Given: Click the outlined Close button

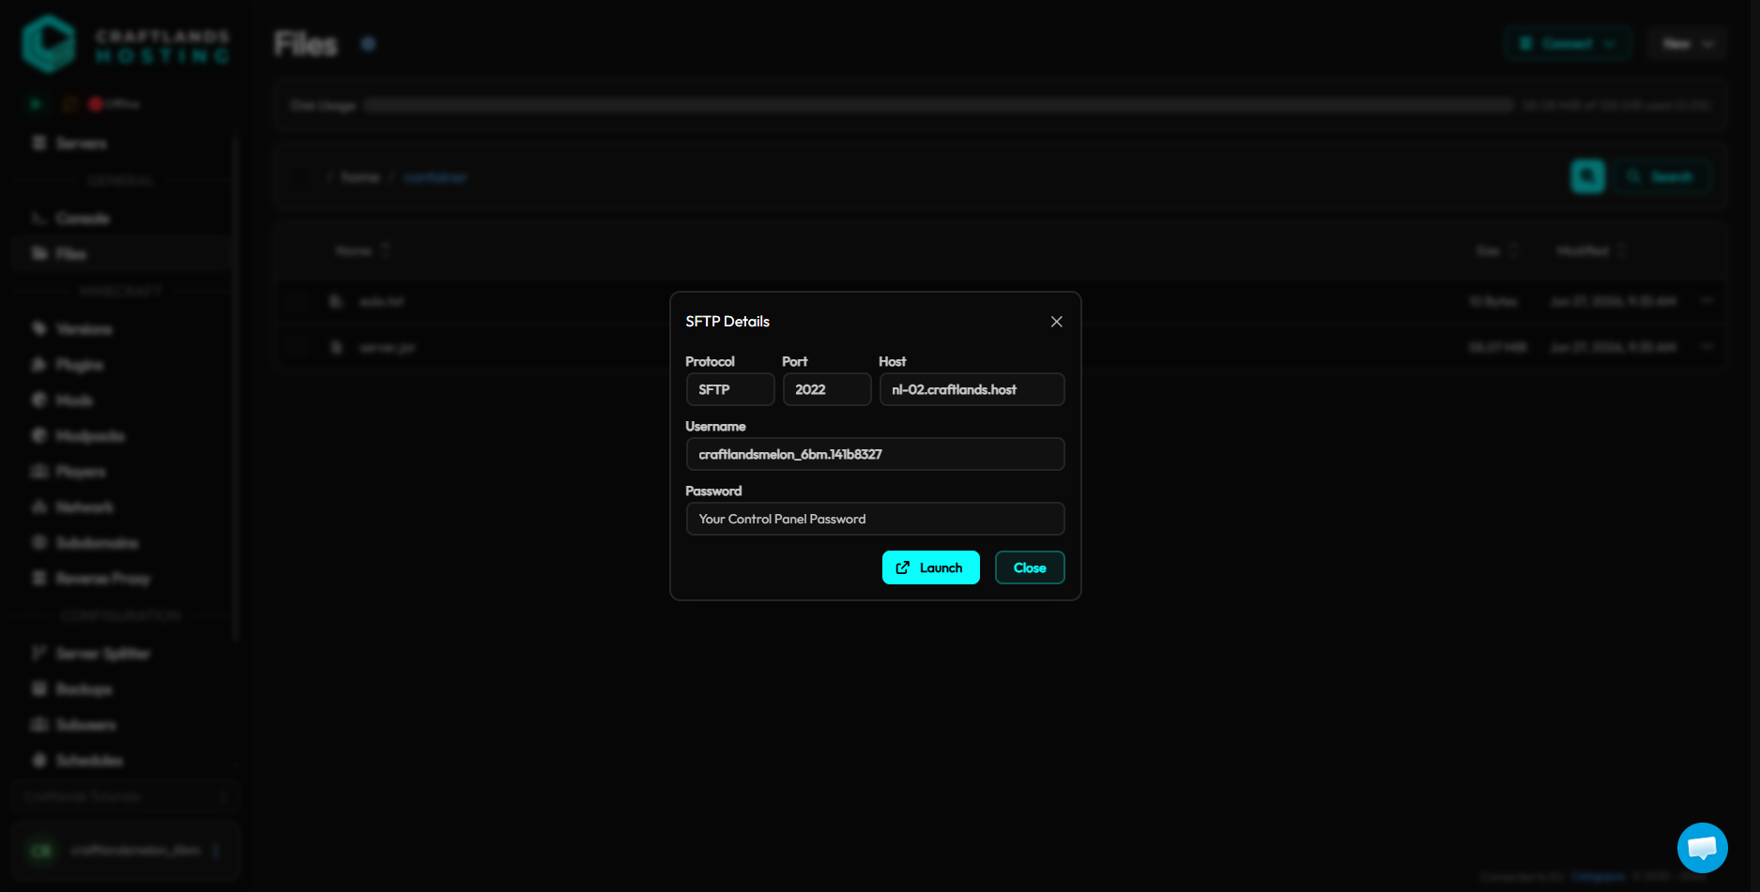Looking at the screenshot, I should (x=1029, y=567).
